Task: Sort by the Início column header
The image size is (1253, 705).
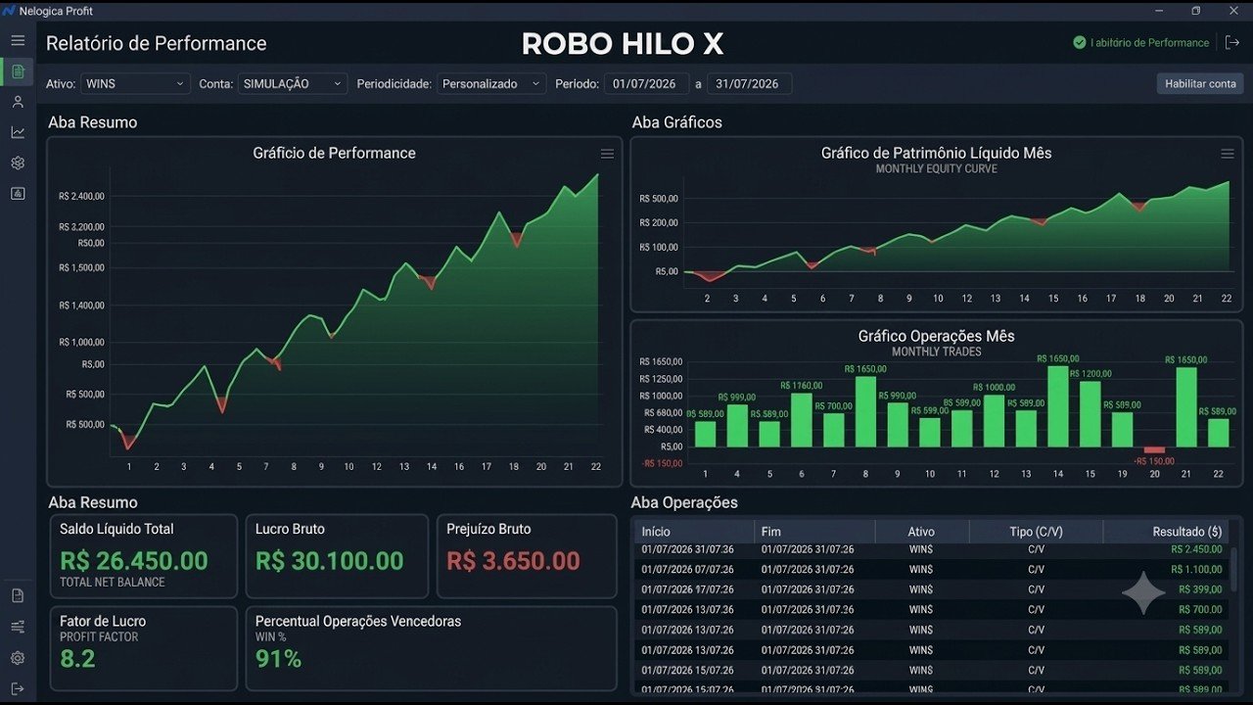Action: (694, 532)
